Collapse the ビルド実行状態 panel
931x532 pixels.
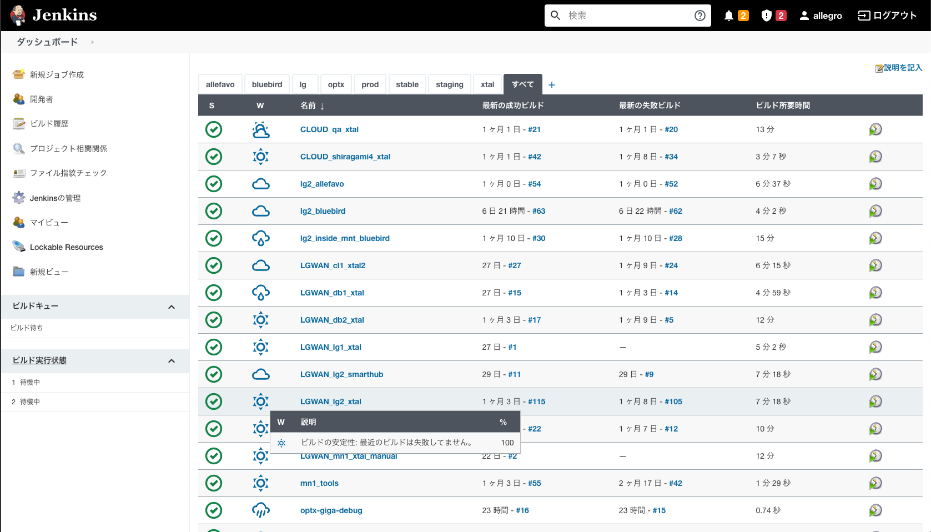pos(172,361)
